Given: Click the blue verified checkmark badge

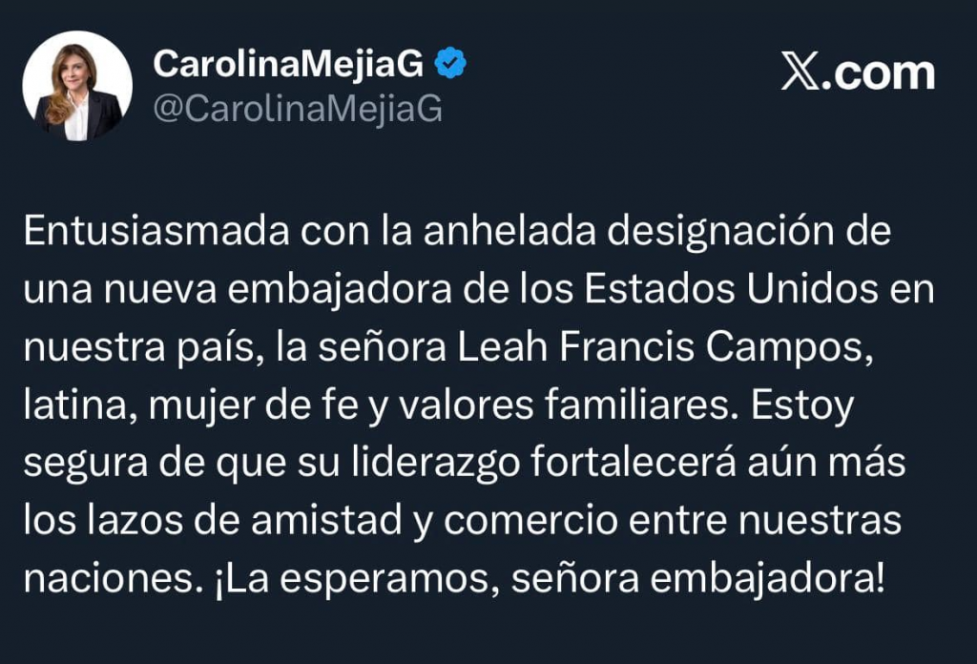Looking at the screenshot, I should pos(450,64).
